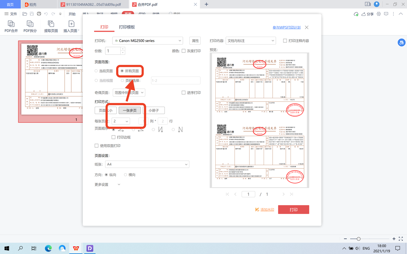Click the zoom out minus icon
407x254 pixels.
pyautogui.click(x=345, y=239)
